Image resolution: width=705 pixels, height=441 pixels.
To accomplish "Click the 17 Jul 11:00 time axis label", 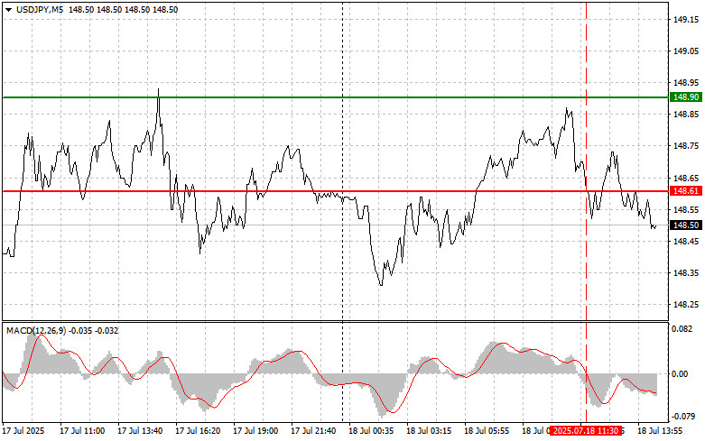I will [x=82, y=431].
